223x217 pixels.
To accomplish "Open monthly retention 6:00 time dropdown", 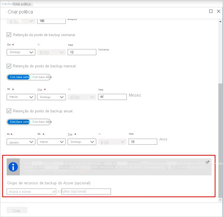I will (82, 97).
